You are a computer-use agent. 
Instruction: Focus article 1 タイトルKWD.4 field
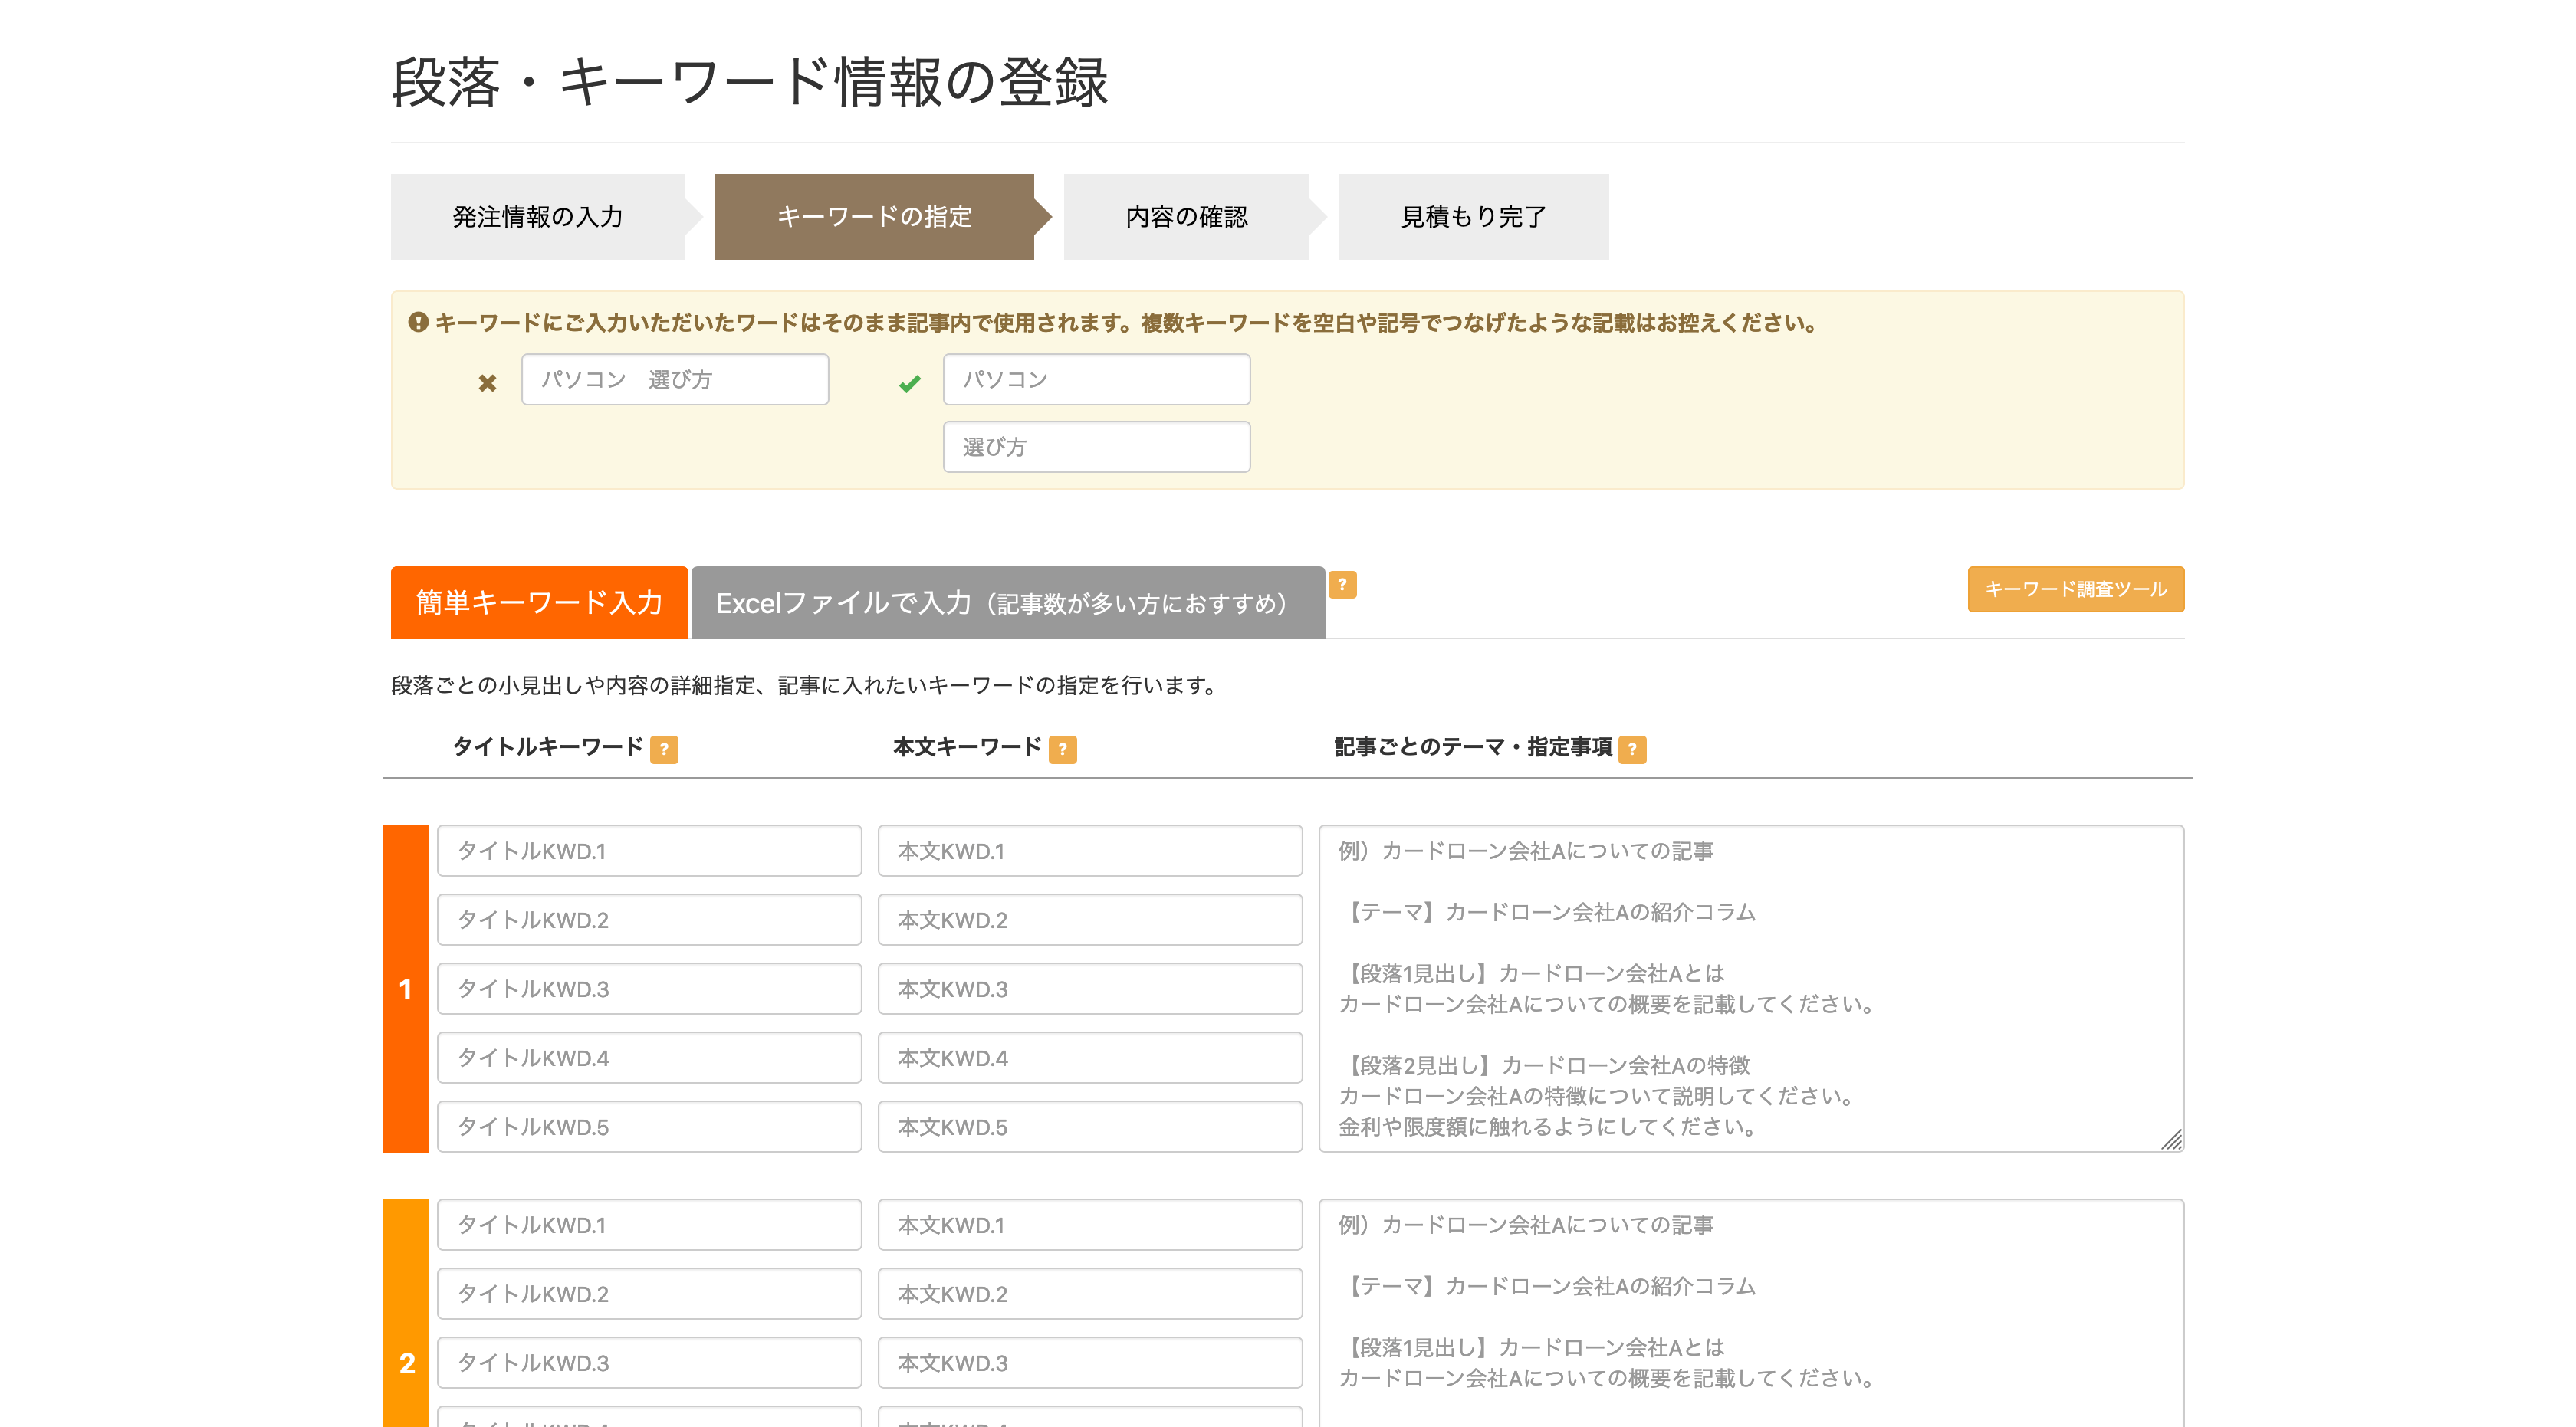[x=649, y=1058]
